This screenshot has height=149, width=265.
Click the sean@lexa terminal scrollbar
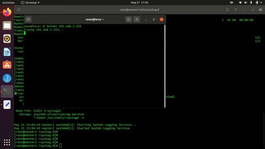point(165,66)
